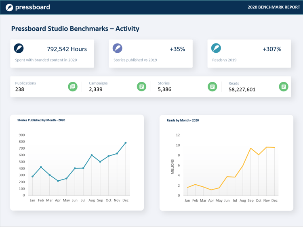This screenshot has height=227, width=303.
Task: Click 'Reads vs 2019' caption
Action: pyautogui.click(x=224, y=60)
